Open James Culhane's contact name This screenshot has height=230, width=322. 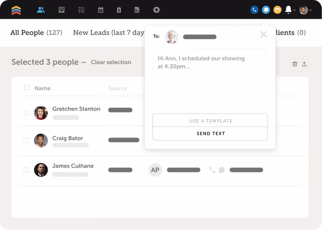pyautogui.click(x=73, y=166)
